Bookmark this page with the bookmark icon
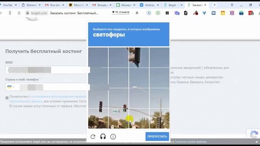 [137, 13]
